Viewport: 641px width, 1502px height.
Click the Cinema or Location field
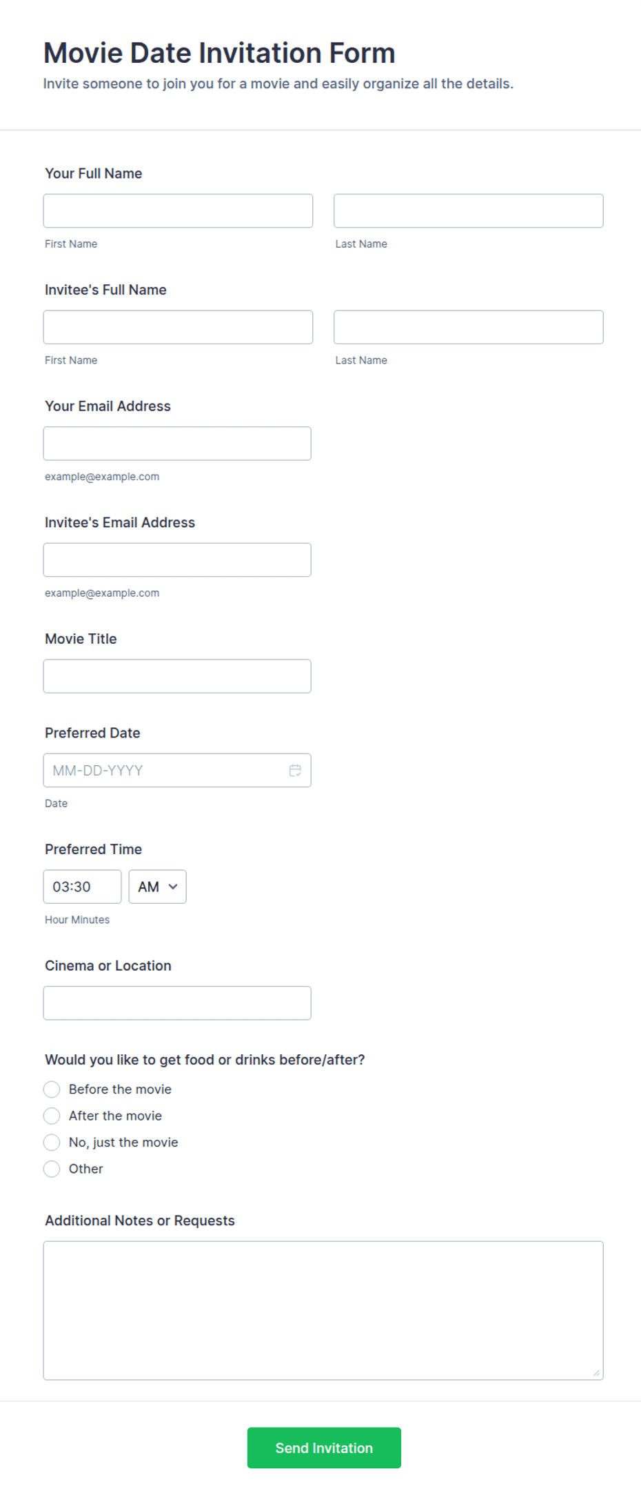(x=177, y=1003)
